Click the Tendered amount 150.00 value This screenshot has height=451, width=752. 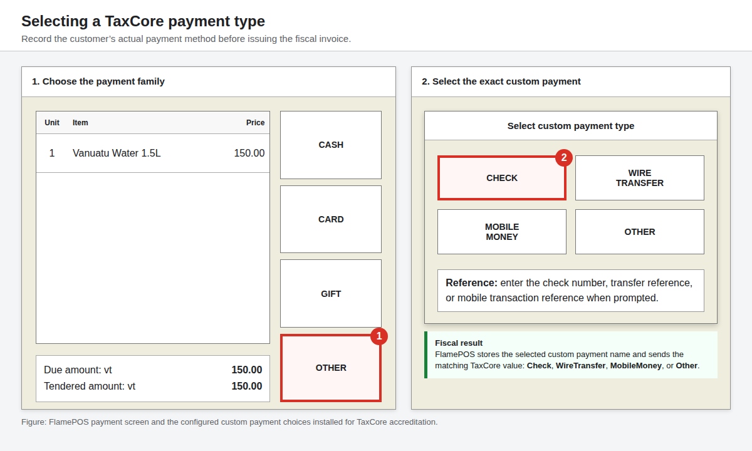[247, 386]
